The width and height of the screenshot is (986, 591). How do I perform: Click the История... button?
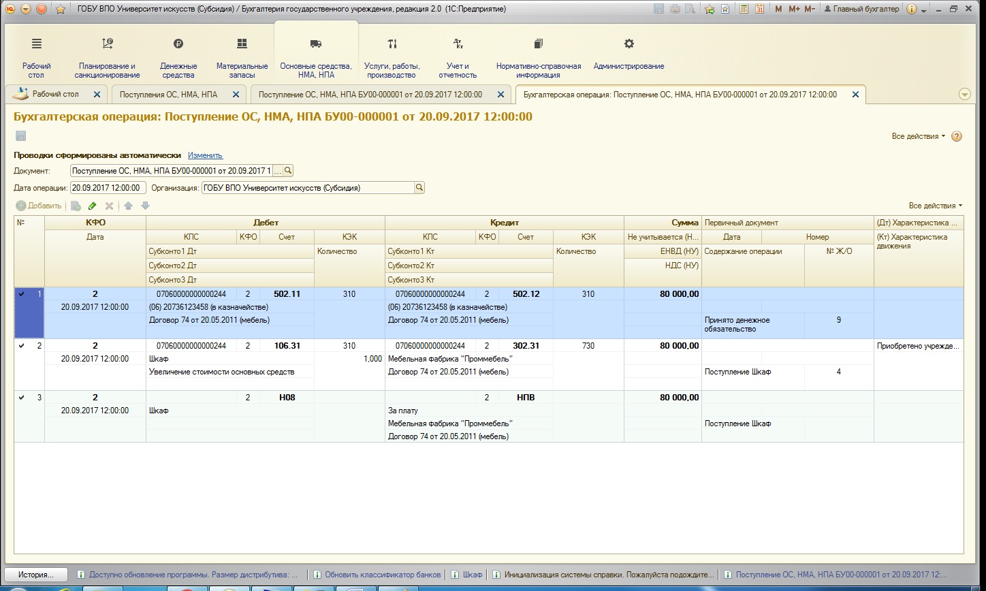click(x=37, y=575)
